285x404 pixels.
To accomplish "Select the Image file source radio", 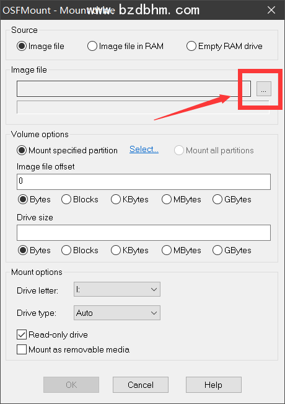I will pos(40,46).
